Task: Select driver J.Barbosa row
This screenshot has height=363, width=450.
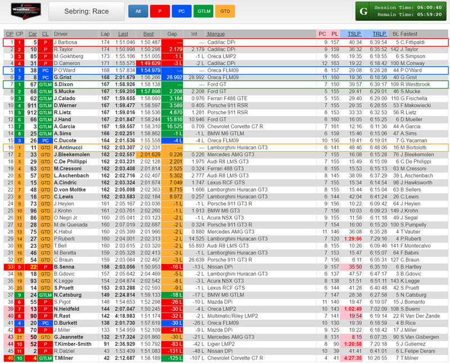Action: pos(226,42)
